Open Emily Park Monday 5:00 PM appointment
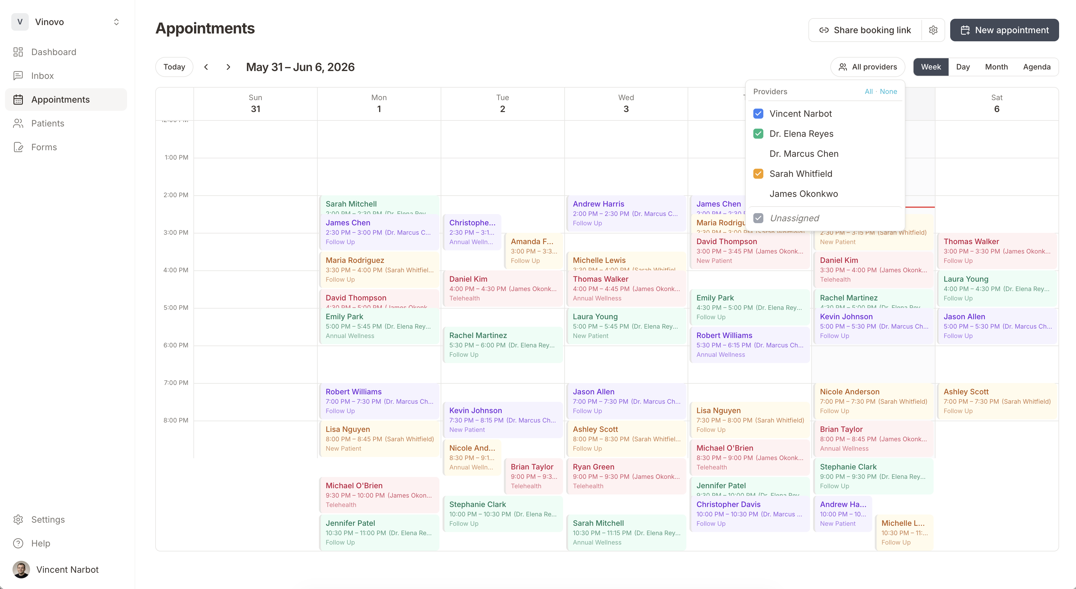1076x589 pixels. click(379, 326)
